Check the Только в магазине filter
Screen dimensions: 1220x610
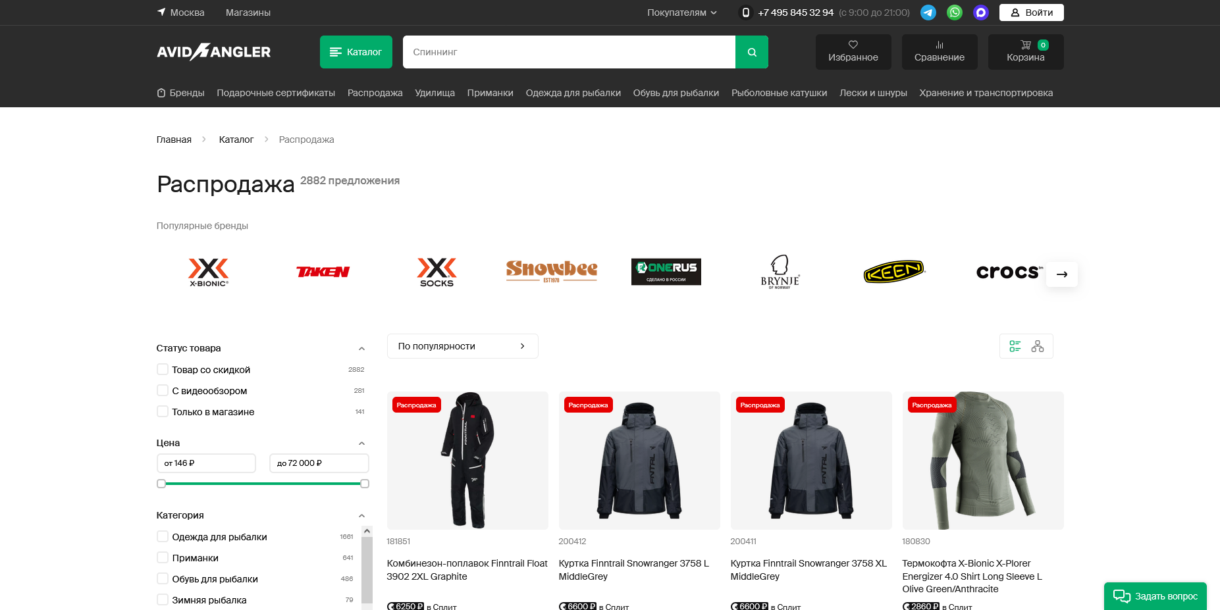point(163,411)
